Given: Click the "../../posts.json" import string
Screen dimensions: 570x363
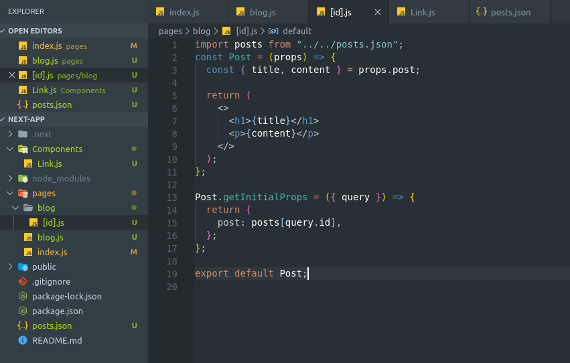Looking at the screenshot, I should 348,44.
